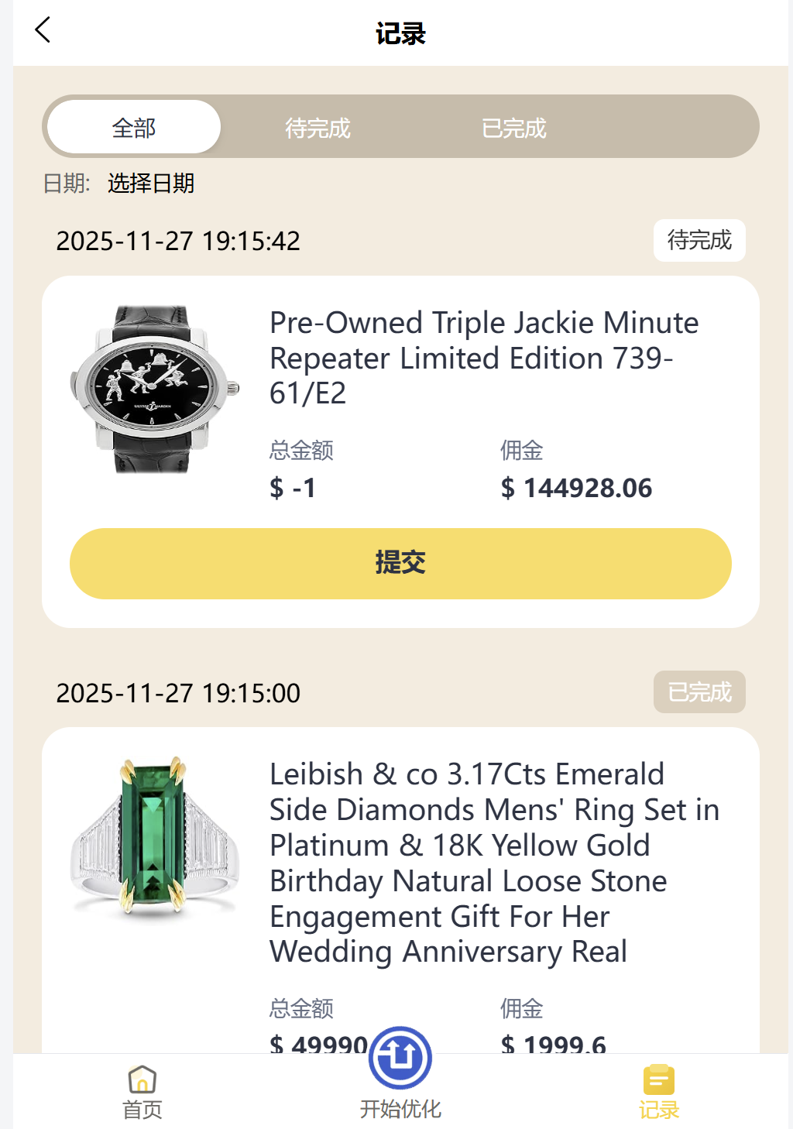Click the 19:15:00 order timestamp
Viewport: 793px width, 1129px height.
pos(178,693)
